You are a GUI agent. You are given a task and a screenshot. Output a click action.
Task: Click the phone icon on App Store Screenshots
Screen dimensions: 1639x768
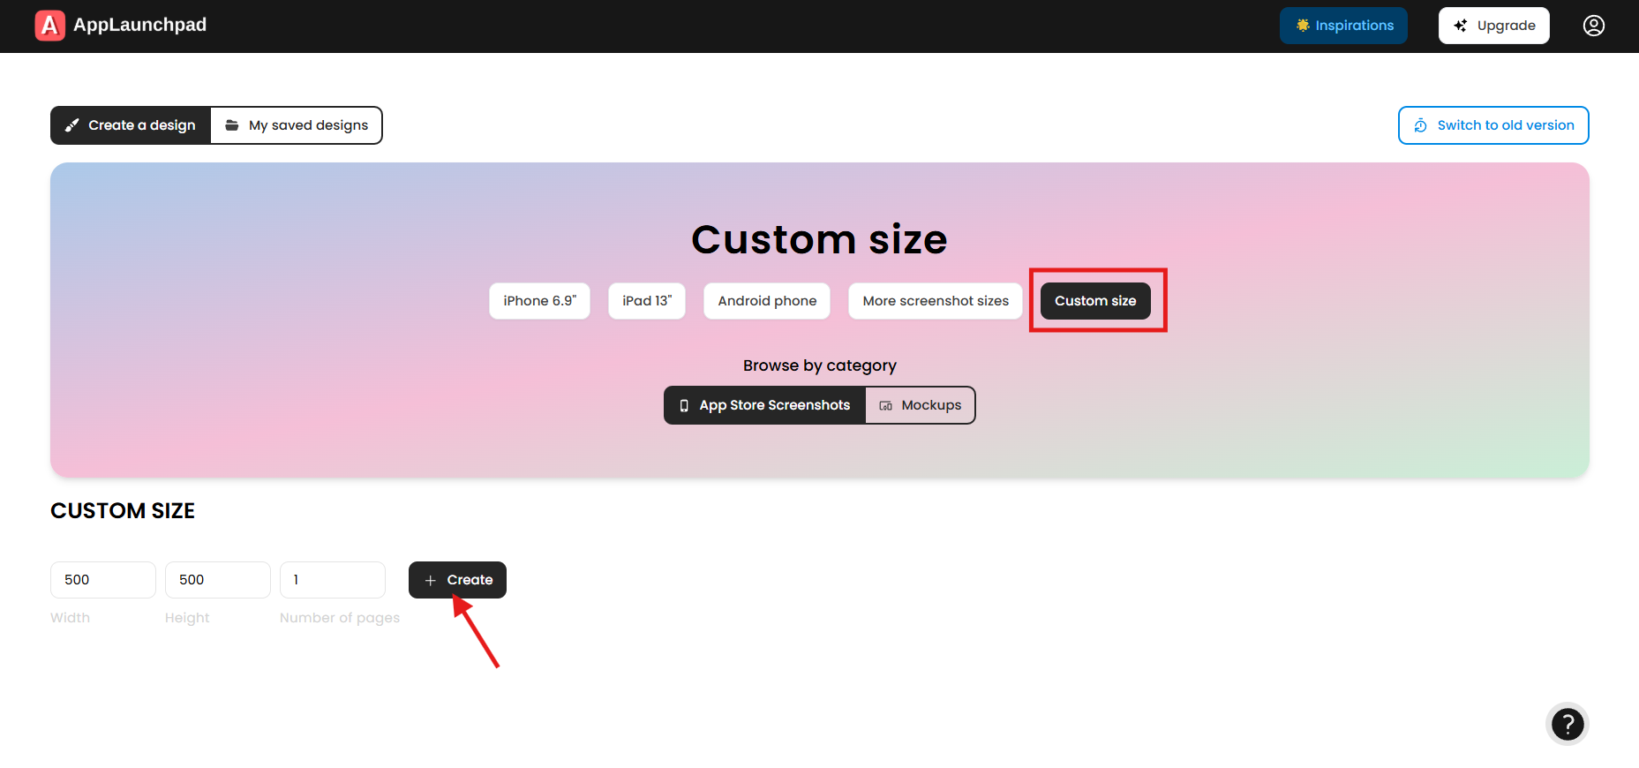coord(684,406)
